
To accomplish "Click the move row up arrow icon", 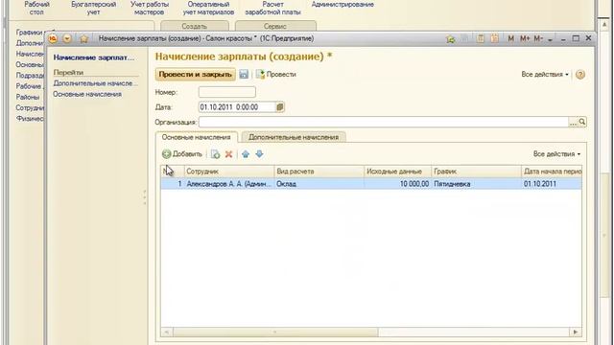I will click(246, 154).
